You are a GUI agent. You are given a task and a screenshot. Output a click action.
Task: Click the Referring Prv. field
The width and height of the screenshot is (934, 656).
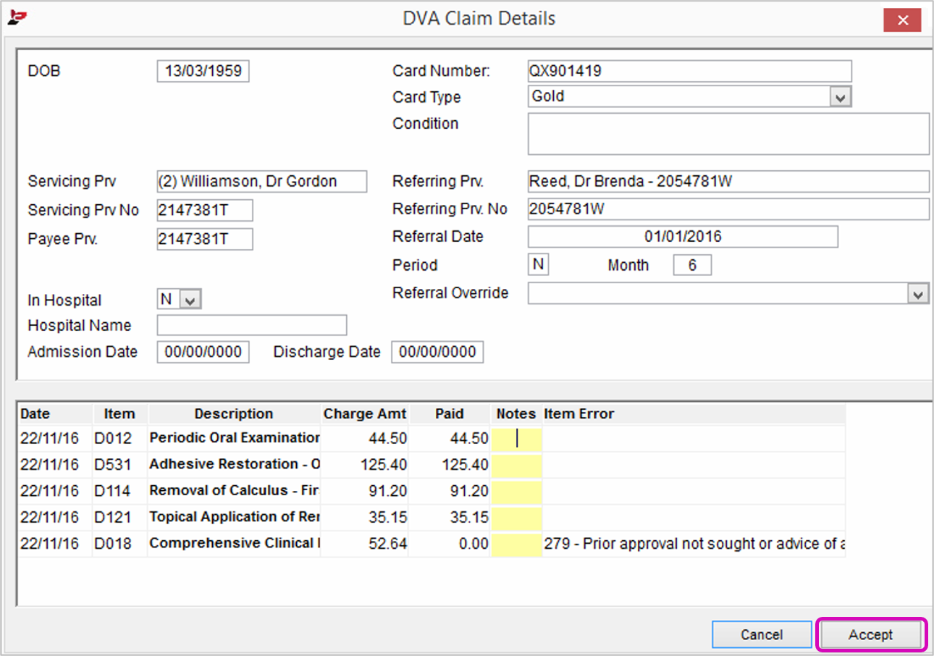[728, 182]
